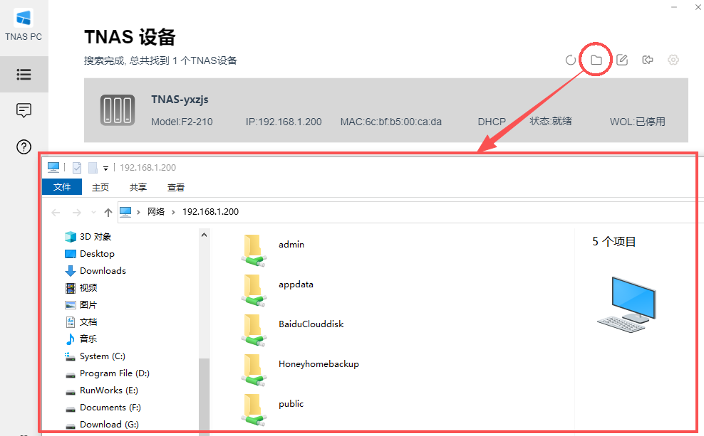
Task: Click the edit pencil icon in TNAS toolbar
Action: [622, 60]
